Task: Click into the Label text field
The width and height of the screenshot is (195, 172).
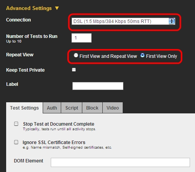Action: [x=98, y=86]
